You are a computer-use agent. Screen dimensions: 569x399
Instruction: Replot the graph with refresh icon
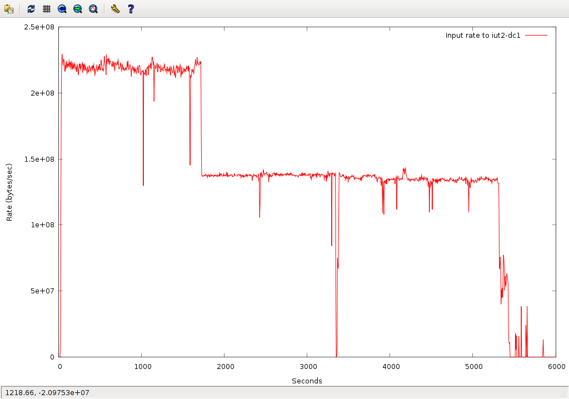31,9
